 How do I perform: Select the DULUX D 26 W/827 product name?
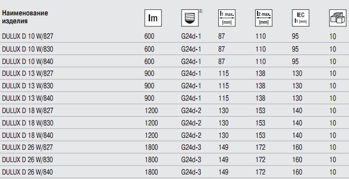(28, 147)
